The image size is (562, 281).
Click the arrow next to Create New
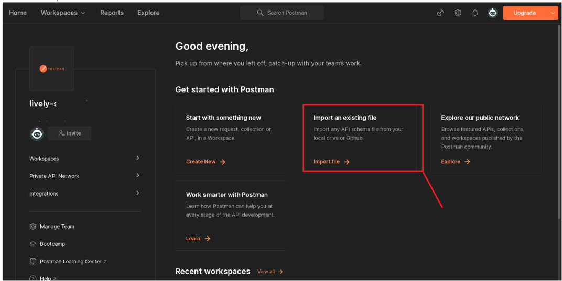223,162
